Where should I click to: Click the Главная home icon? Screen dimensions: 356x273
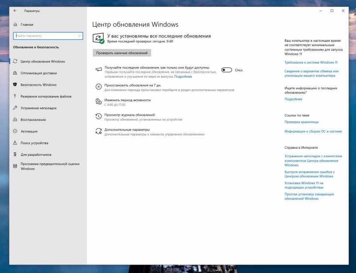[16, 24]
